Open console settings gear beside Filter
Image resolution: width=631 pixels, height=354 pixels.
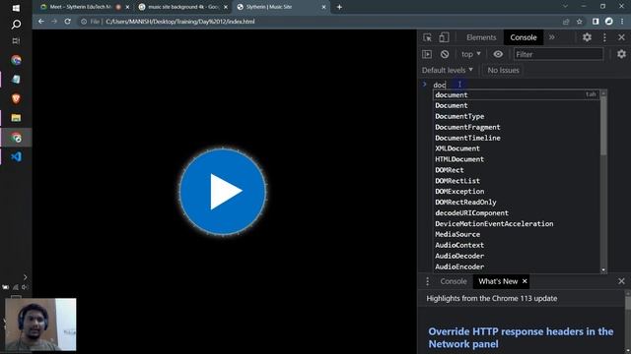[x=621, y=54]
